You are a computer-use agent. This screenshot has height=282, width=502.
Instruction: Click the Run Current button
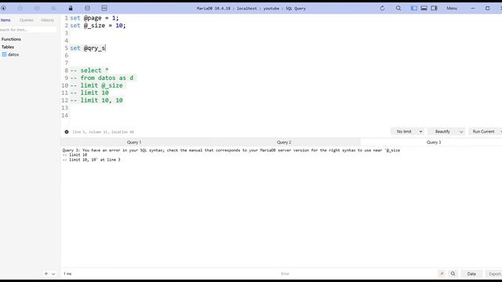[x=483, y=132]
